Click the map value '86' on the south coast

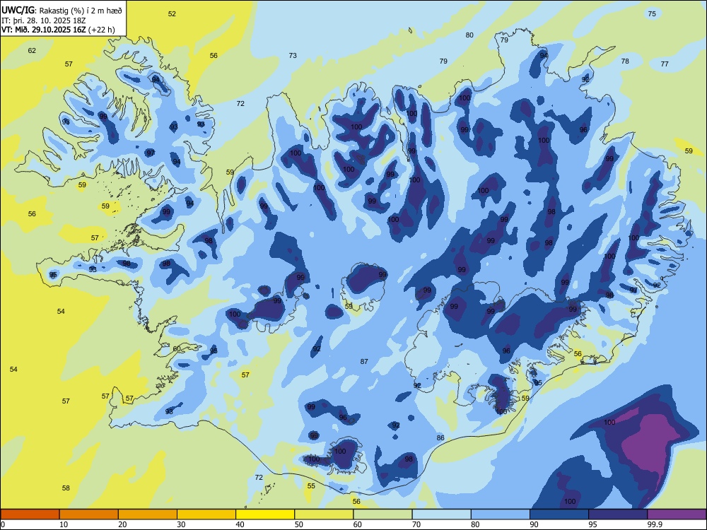coord(440,437)
